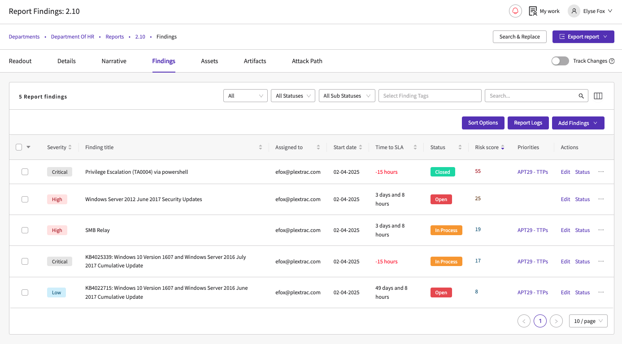Open the Track Changes help icon
The width and height of the screenshot is (622, 344).
tap(612, 61)
